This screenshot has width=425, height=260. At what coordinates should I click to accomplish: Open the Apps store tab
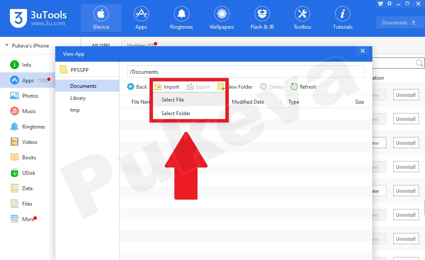point(141,18)
